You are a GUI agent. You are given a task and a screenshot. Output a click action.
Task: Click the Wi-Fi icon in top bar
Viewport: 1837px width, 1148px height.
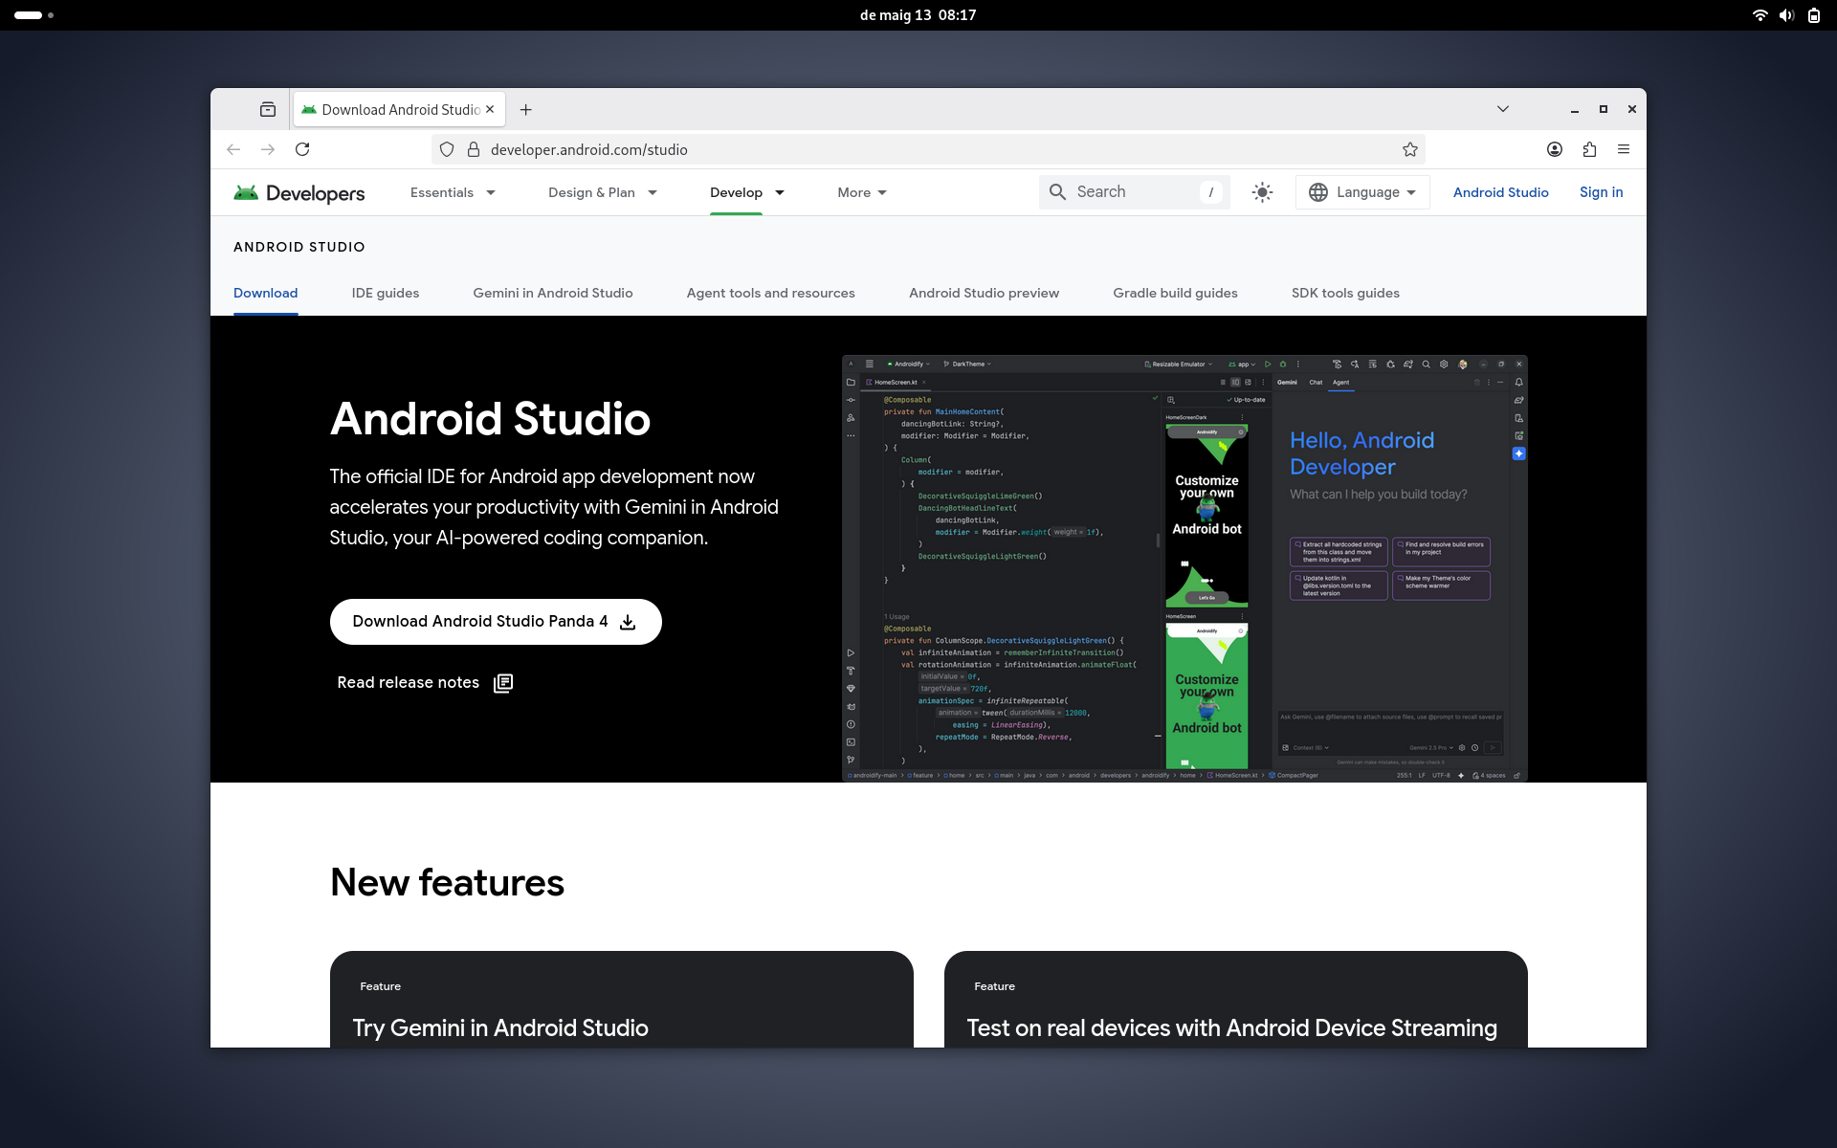click(x=1760, y=15)
